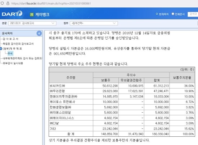Click the 주식수 header cell

[131, 75]
